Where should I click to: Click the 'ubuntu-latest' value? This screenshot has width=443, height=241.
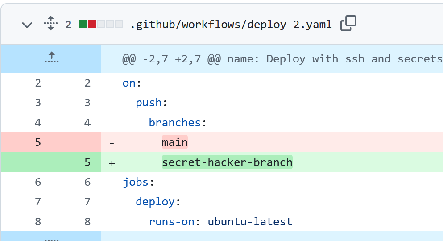[x=250, y=221]
